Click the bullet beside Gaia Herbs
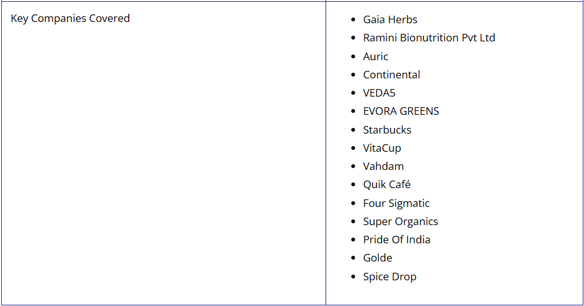 click(353, 19)
